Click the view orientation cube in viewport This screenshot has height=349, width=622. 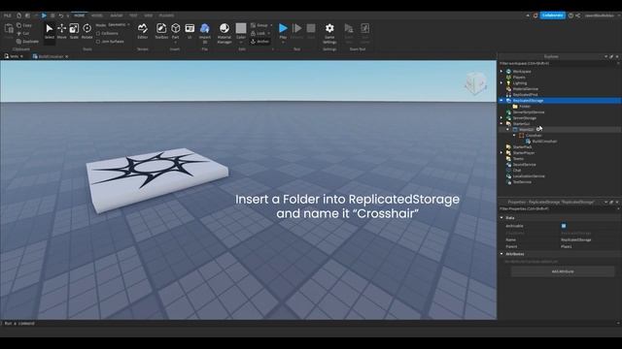click(x=475, y=83)
